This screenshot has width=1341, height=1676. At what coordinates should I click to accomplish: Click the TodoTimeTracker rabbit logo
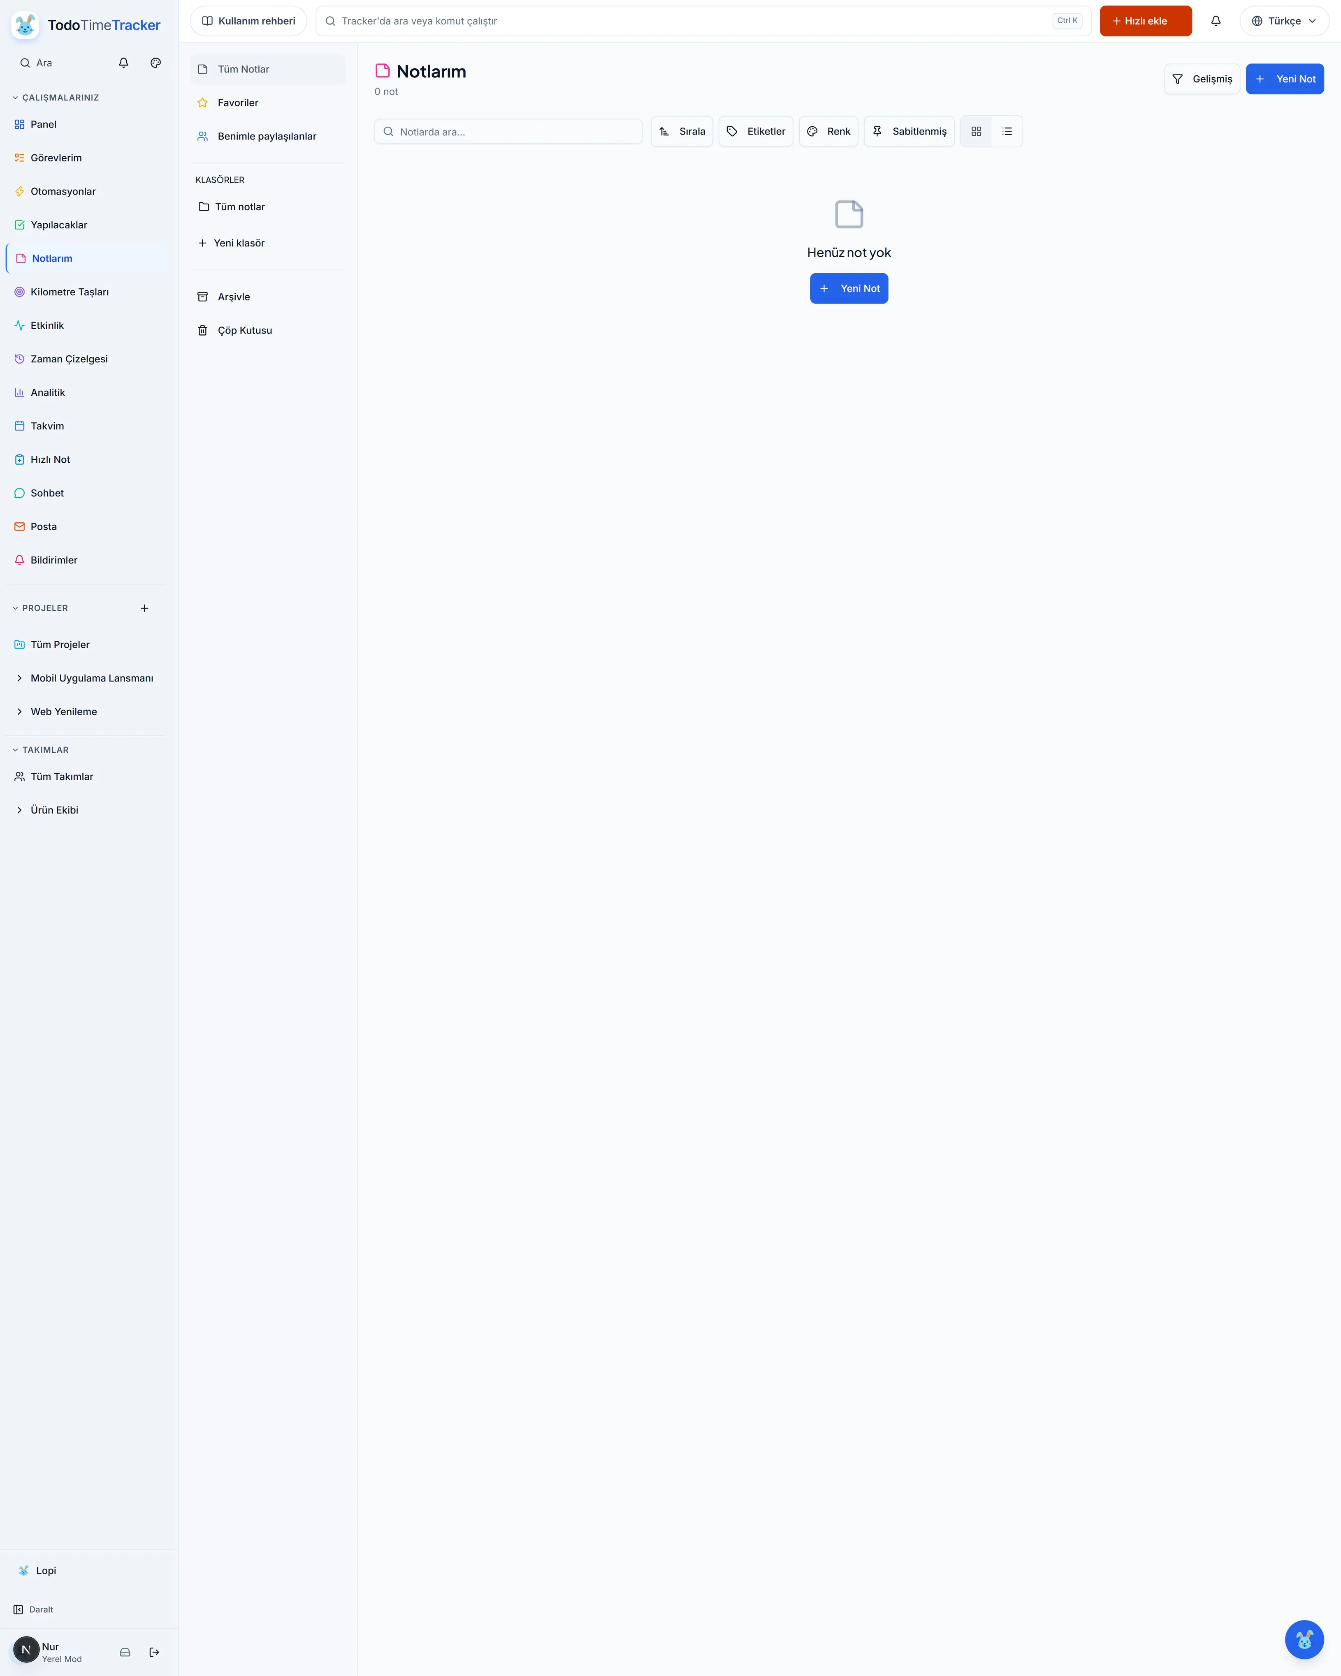click(25, 25)
